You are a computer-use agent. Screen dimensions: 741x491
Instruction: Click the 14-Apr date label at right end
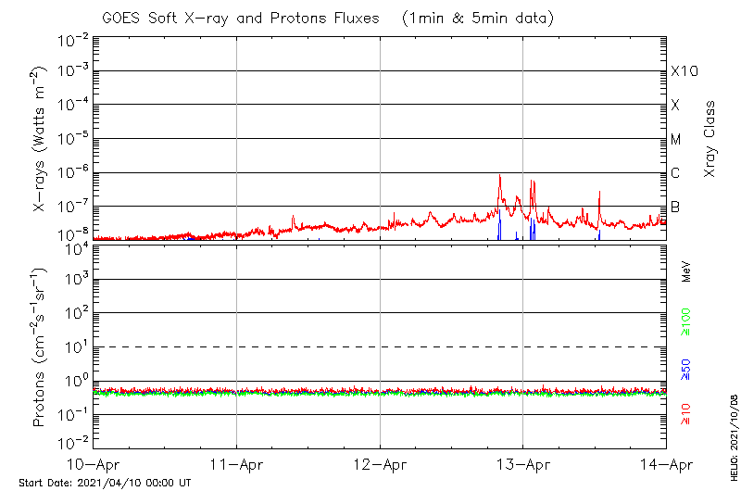(x=665, y=464)
